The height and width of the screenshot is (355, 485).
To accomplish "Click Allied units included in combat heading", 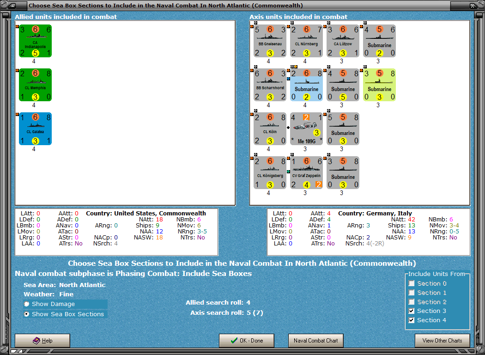I will coord(66,17).
